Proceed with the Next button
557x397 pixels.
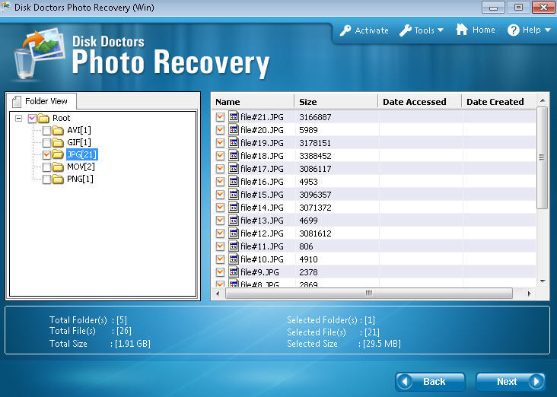click(x=511, y=382)
